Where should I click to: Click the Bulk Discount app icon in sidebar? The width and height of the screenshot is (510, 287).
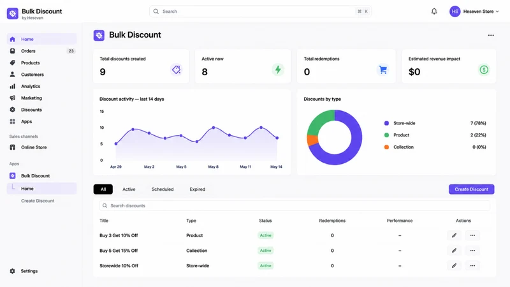point(12,176)
